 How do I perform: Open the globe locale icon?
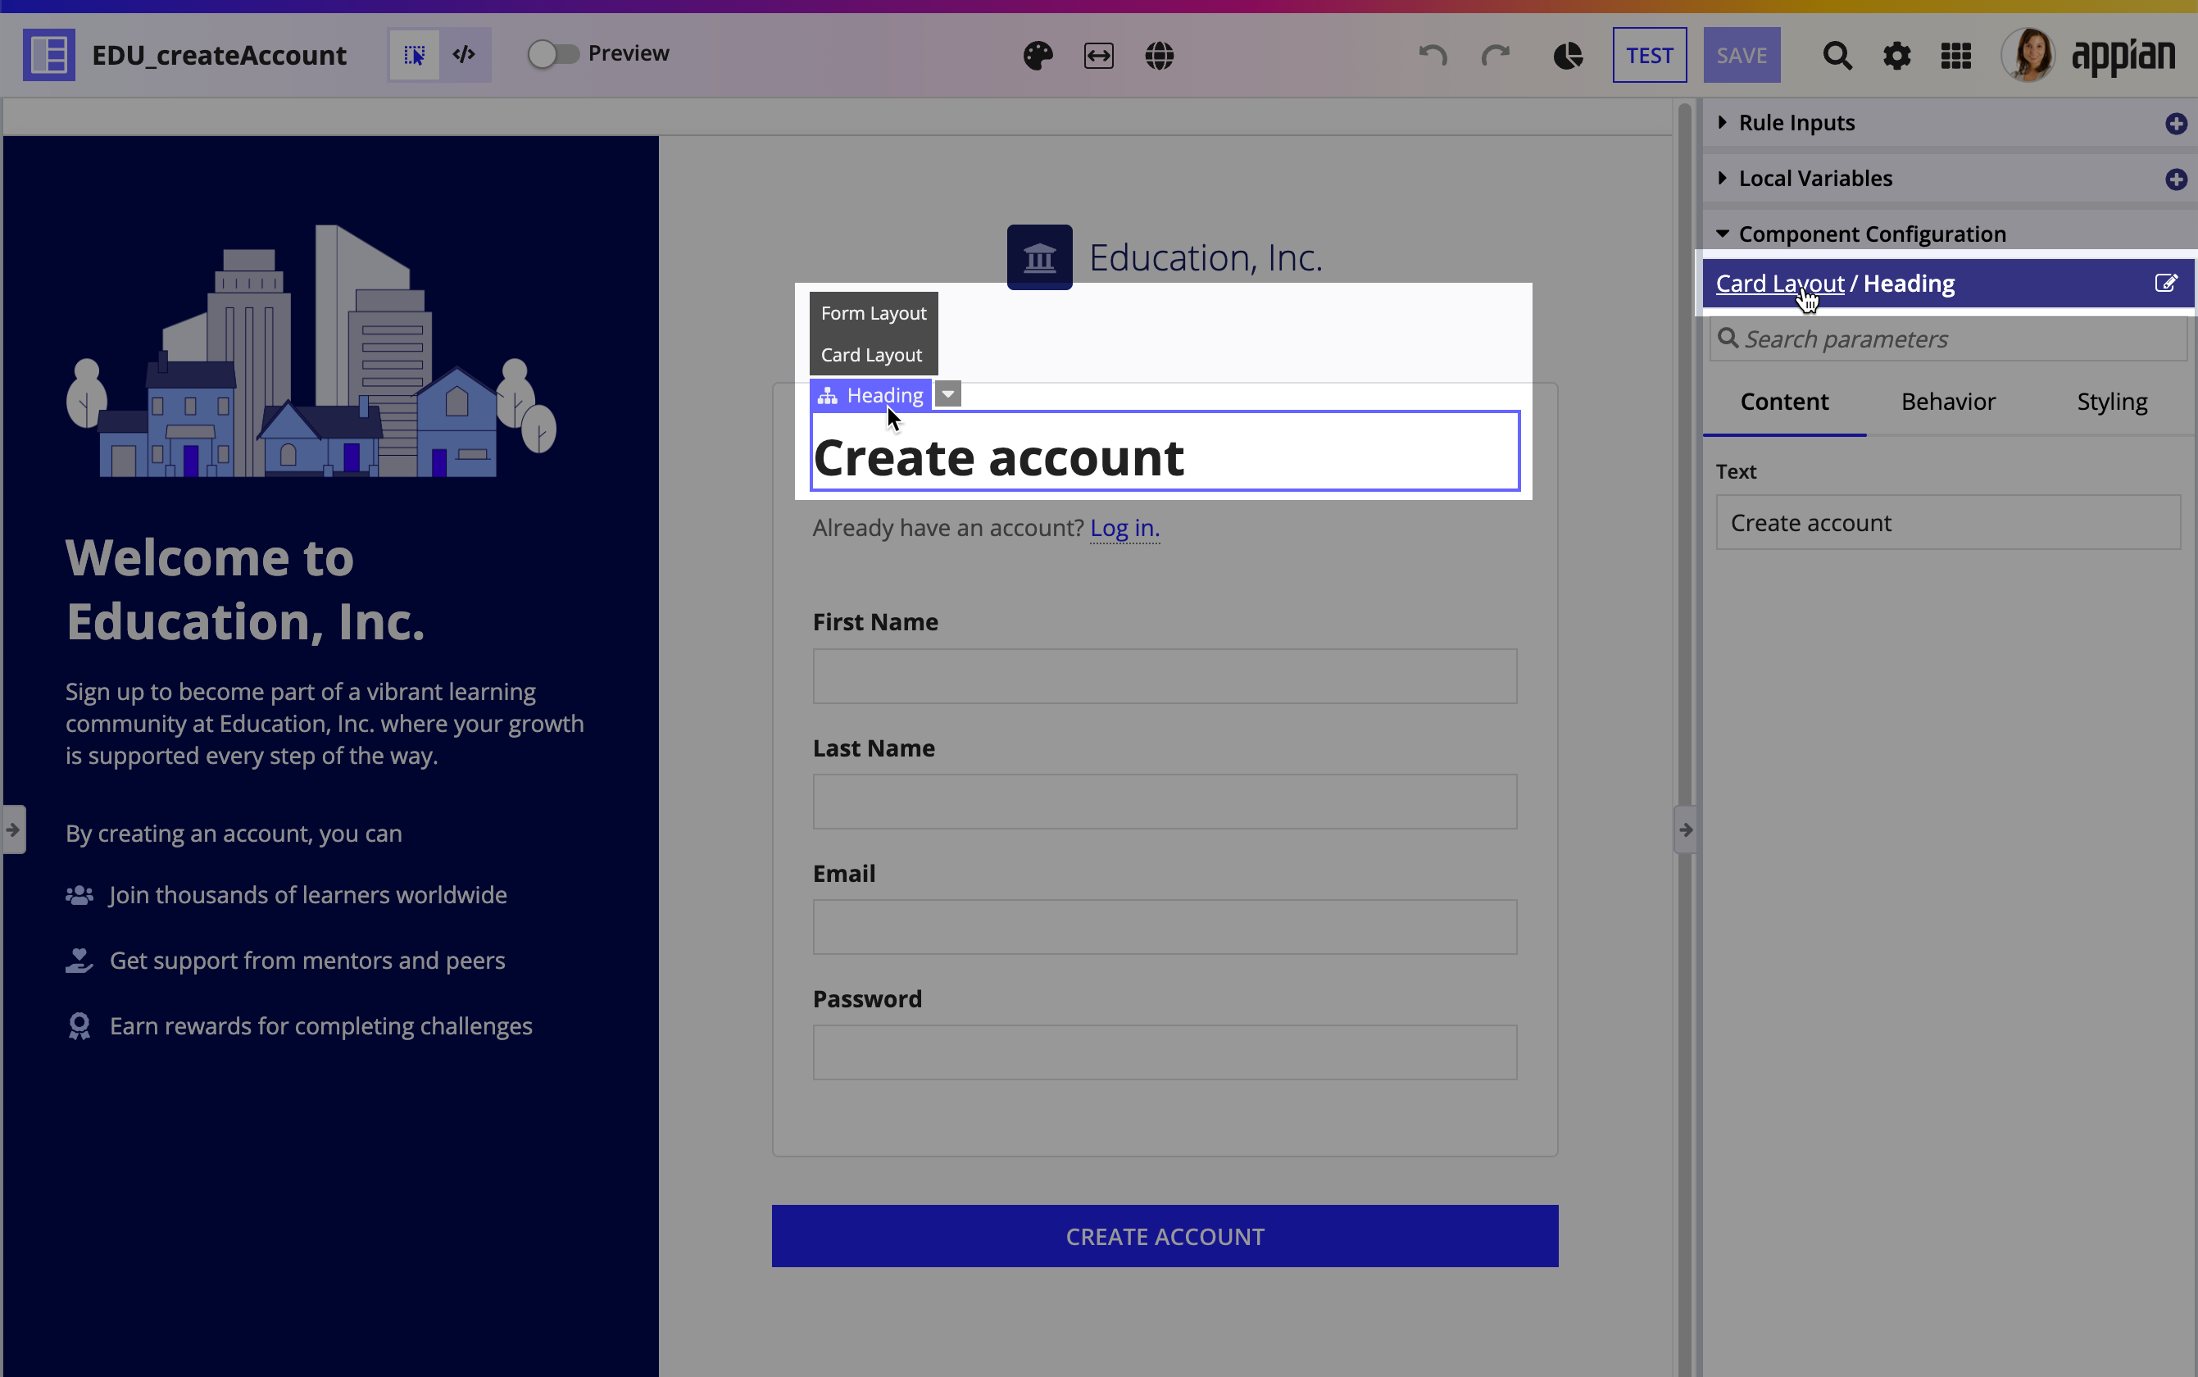[x=1159, y=56]
